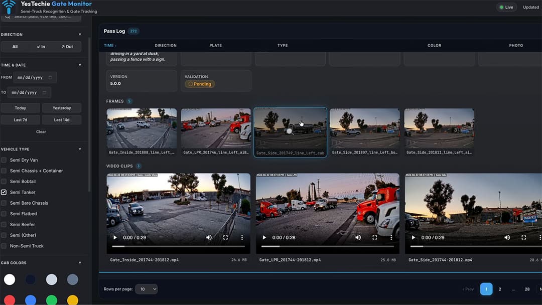The height and width of the screenshot is (305, 542).
Task: Collapse the VEHICLE TYPE filter section
Action: coord(80,149)
